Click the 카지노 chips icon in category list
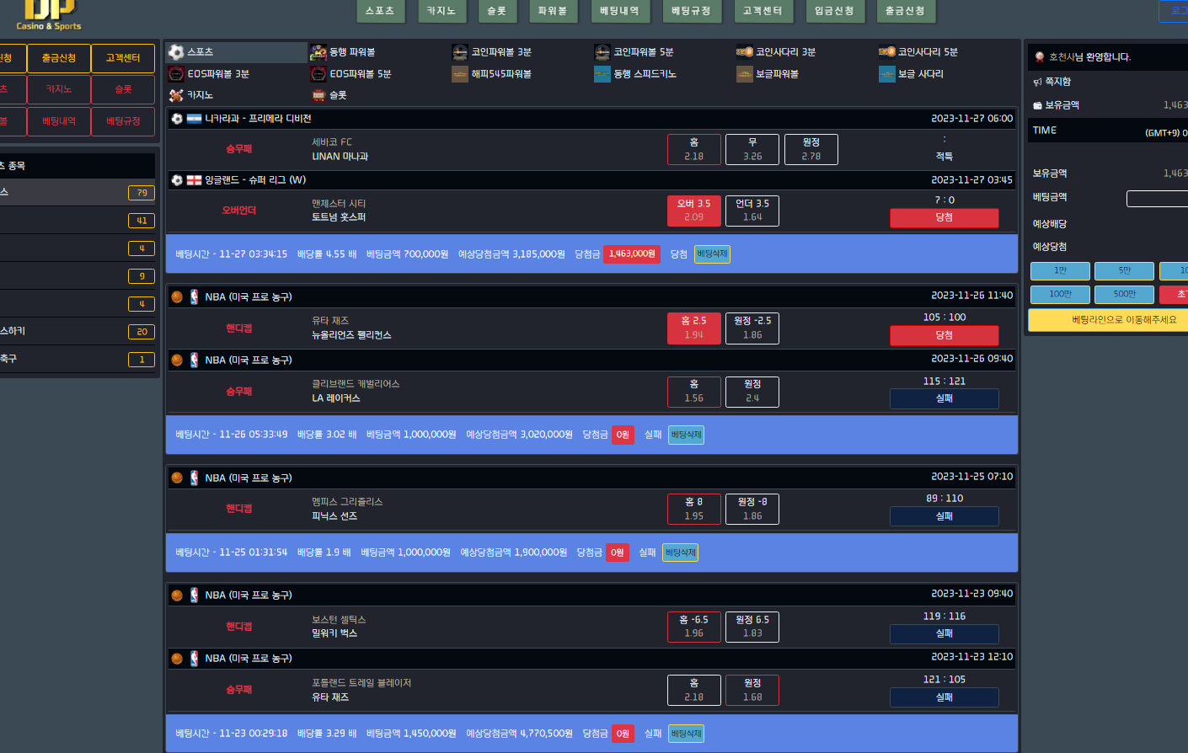Screen dimensions: 1188x753 coord(176,95)
